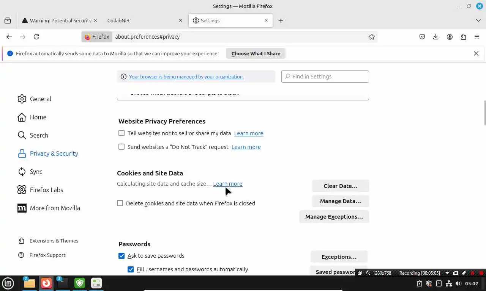
Task: Click the Firefox account icon
Action: pyautogui.click(x=450, y=37)
